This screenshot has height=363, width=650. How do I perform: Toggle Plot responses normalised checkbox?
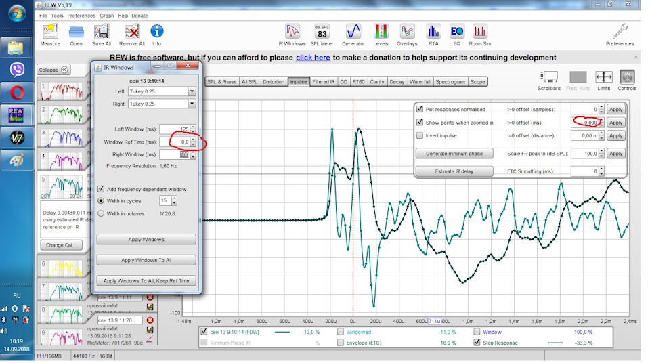(420, 109)
